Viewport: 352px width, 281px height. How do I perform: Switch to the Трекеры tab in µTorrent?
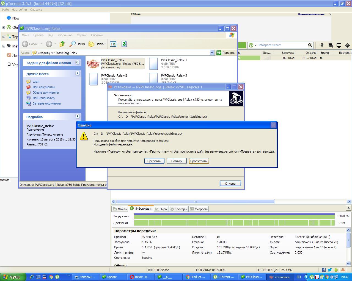pyautogui.click(x=178, y=209)
